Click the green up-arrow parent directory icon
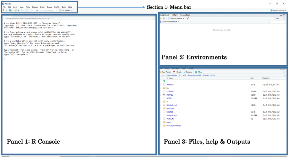The image size is (289, 158). (164, 81)
